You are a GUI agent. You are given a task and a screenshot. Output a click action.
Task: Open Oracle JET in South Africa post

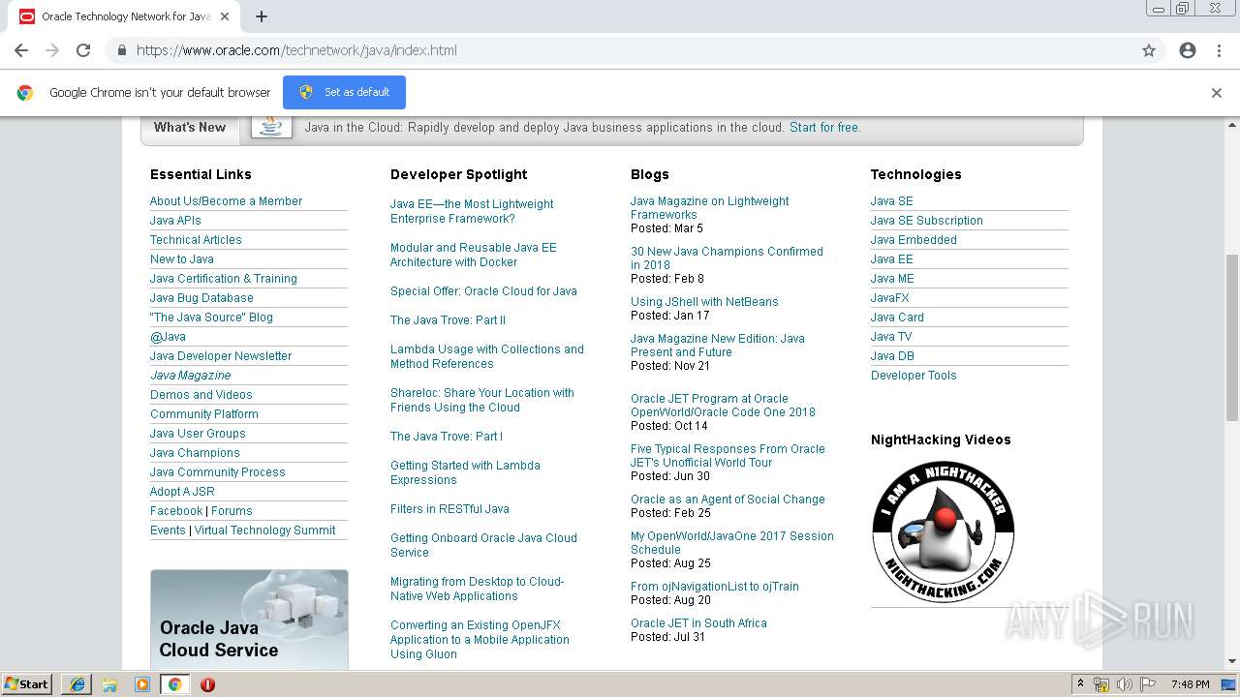tap(698, 623)
